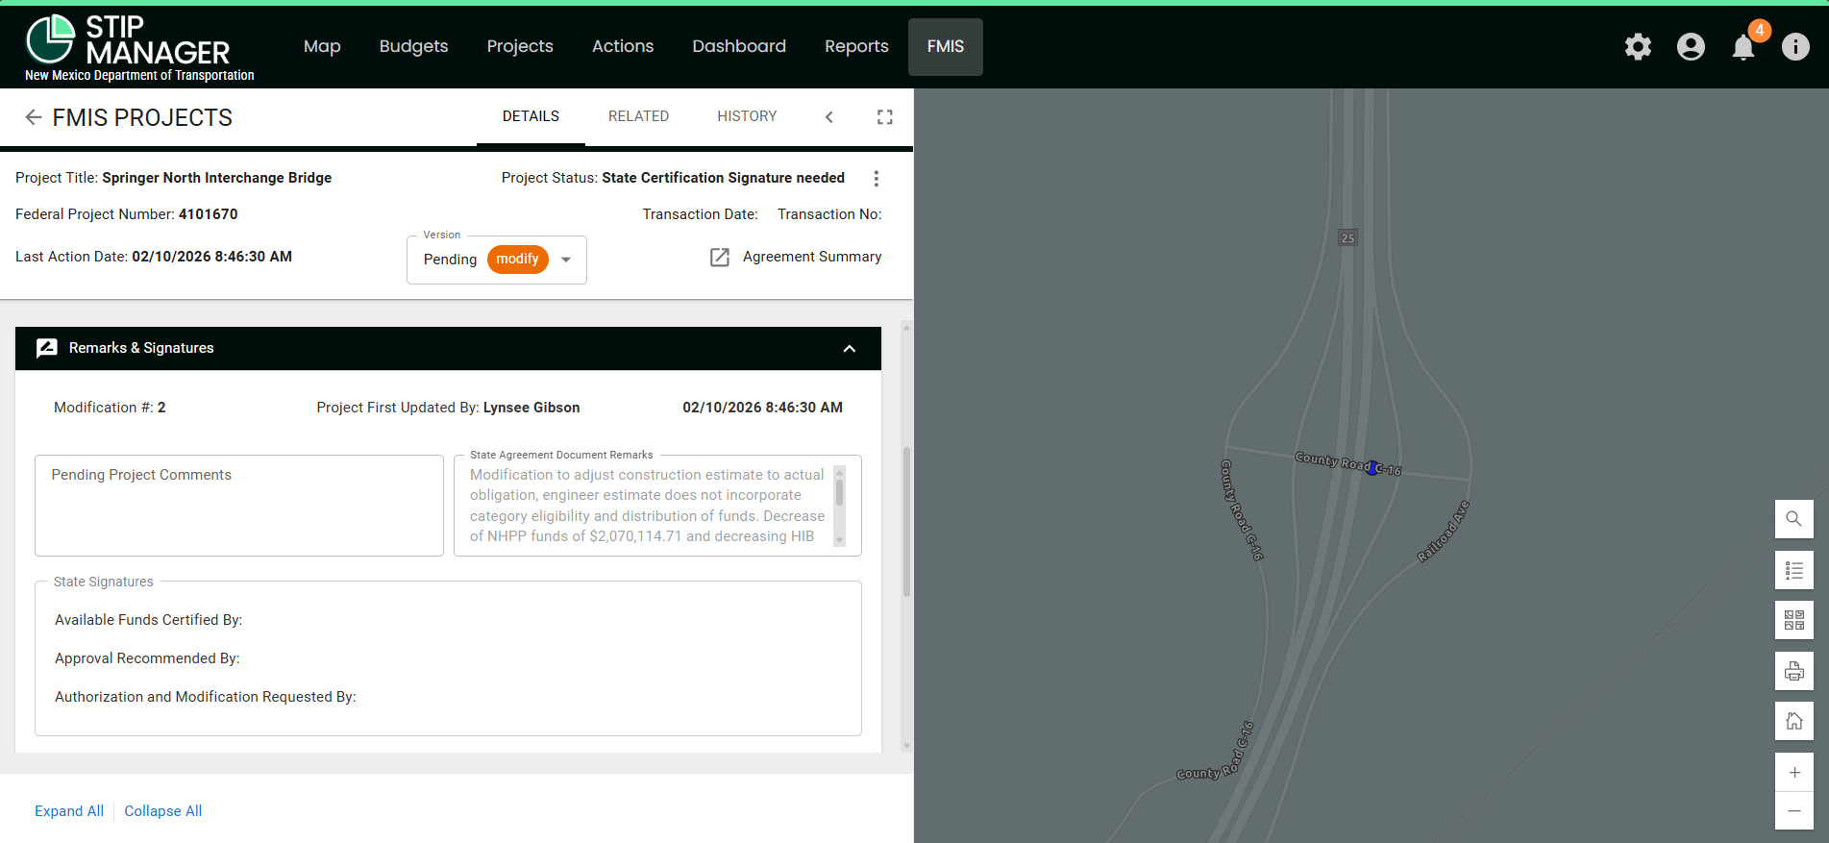Click the name Lynsee Gibson
Image resolution: width=1829 pixels, height=843 pixels.
531,408
